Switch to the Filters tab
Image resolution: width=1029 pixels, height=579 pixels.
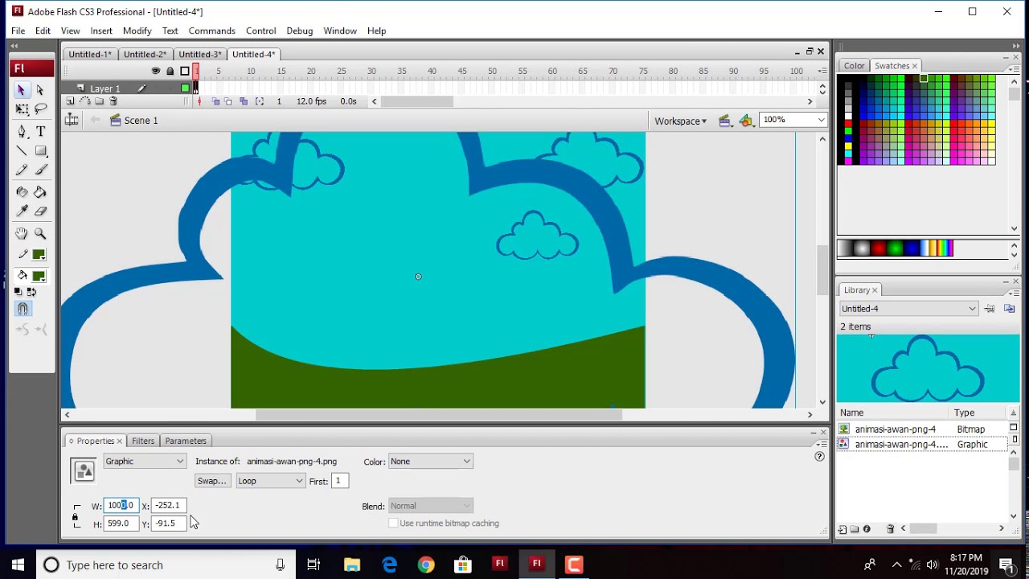coord(143,441)
